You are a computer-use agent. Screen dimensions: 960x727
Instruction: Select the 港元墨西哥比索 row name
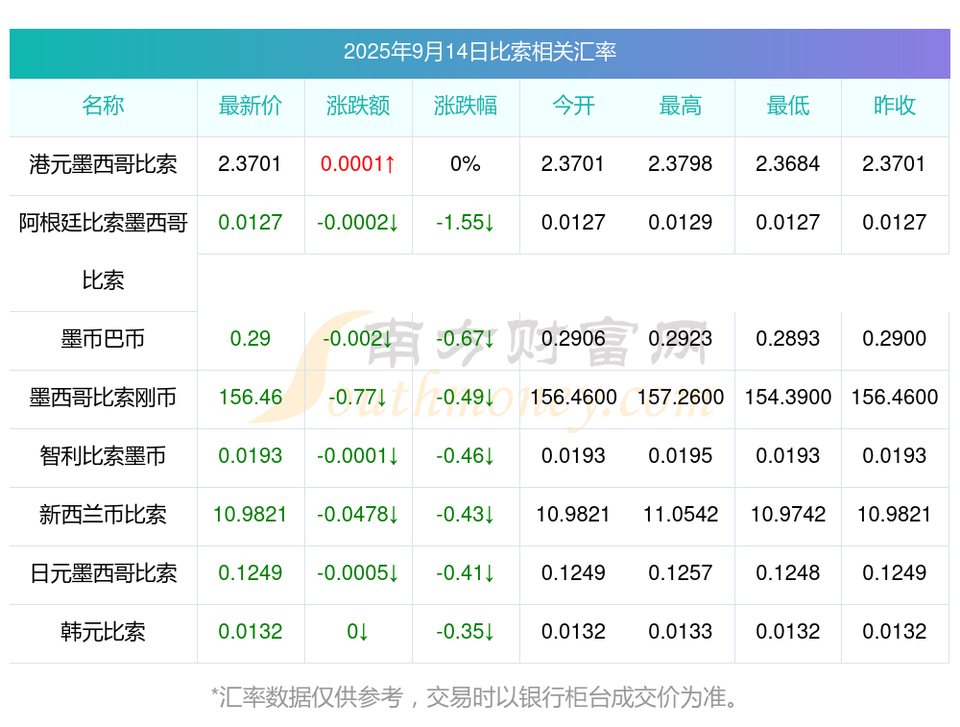(x=103, y=164)
